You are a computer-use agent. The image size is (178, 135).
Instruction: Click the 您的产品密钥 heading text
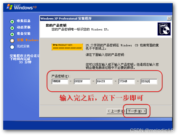tap(56, 25)
